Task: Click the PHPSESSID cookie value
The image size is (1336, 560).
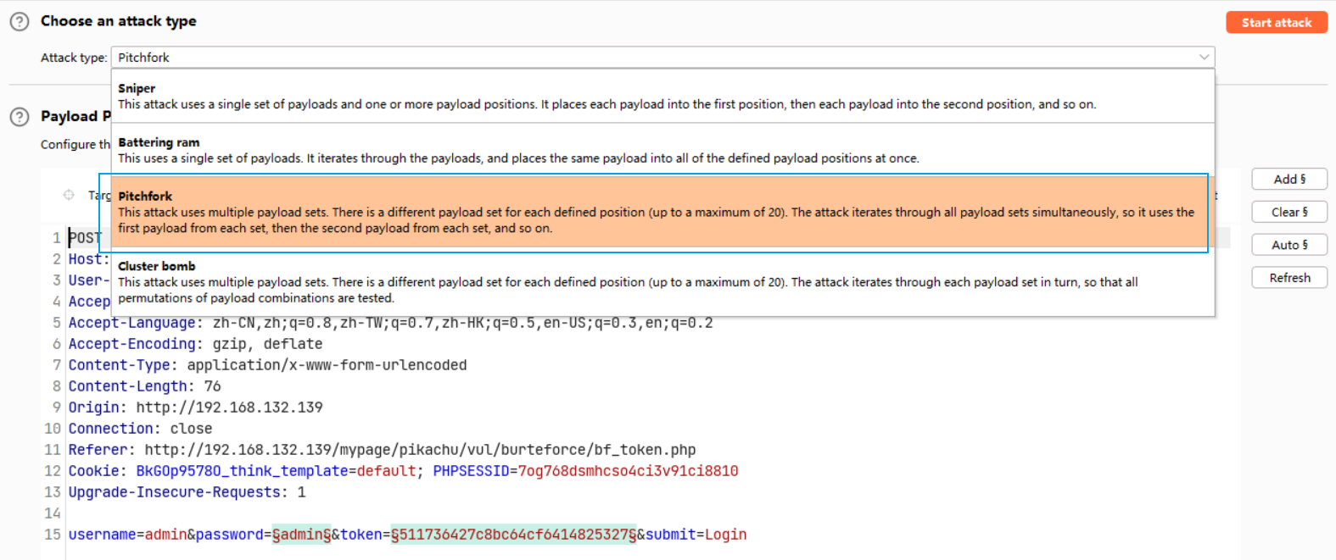Action: coord(628,471)
